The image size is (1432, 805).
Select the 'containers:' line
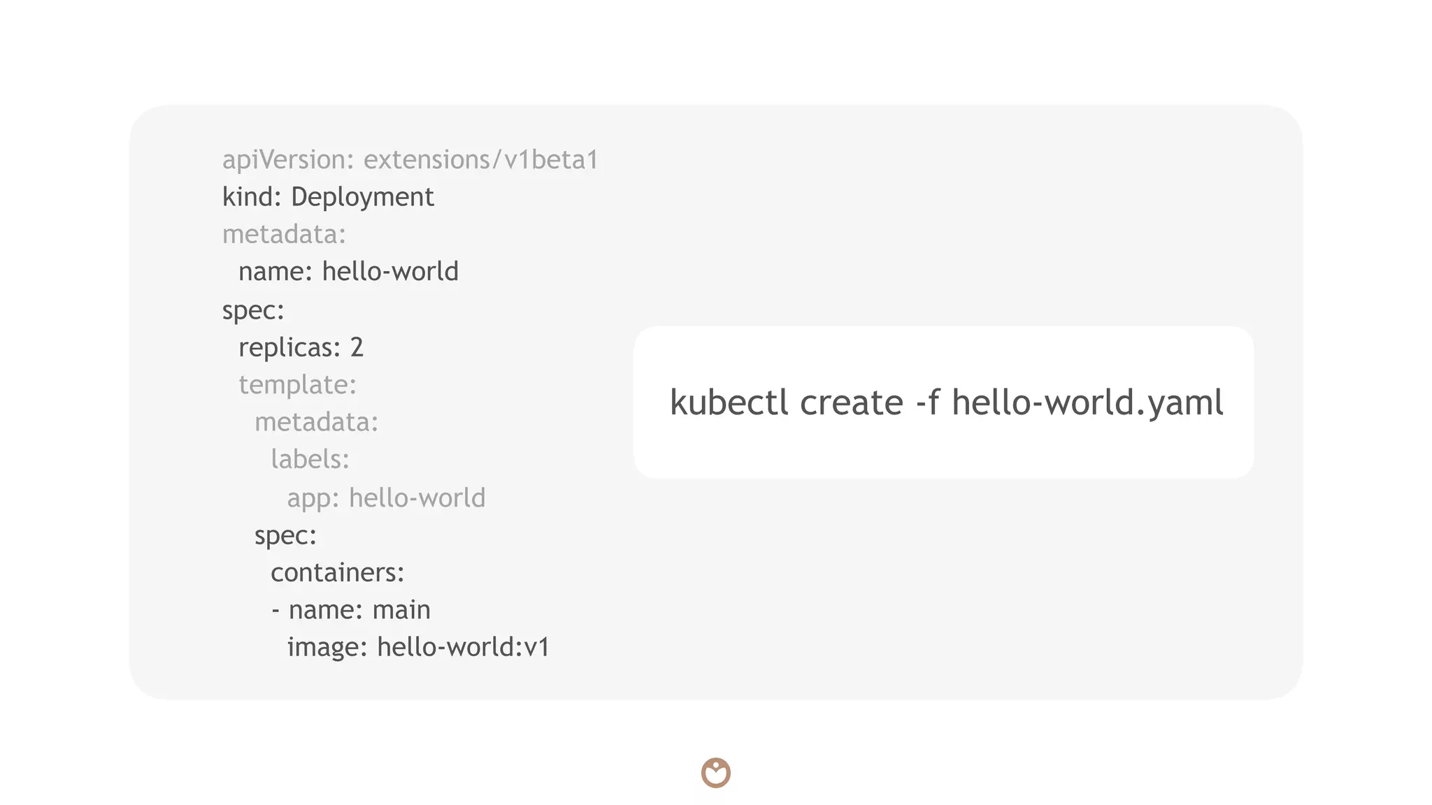pyautogui.click(x=337, y=573)
